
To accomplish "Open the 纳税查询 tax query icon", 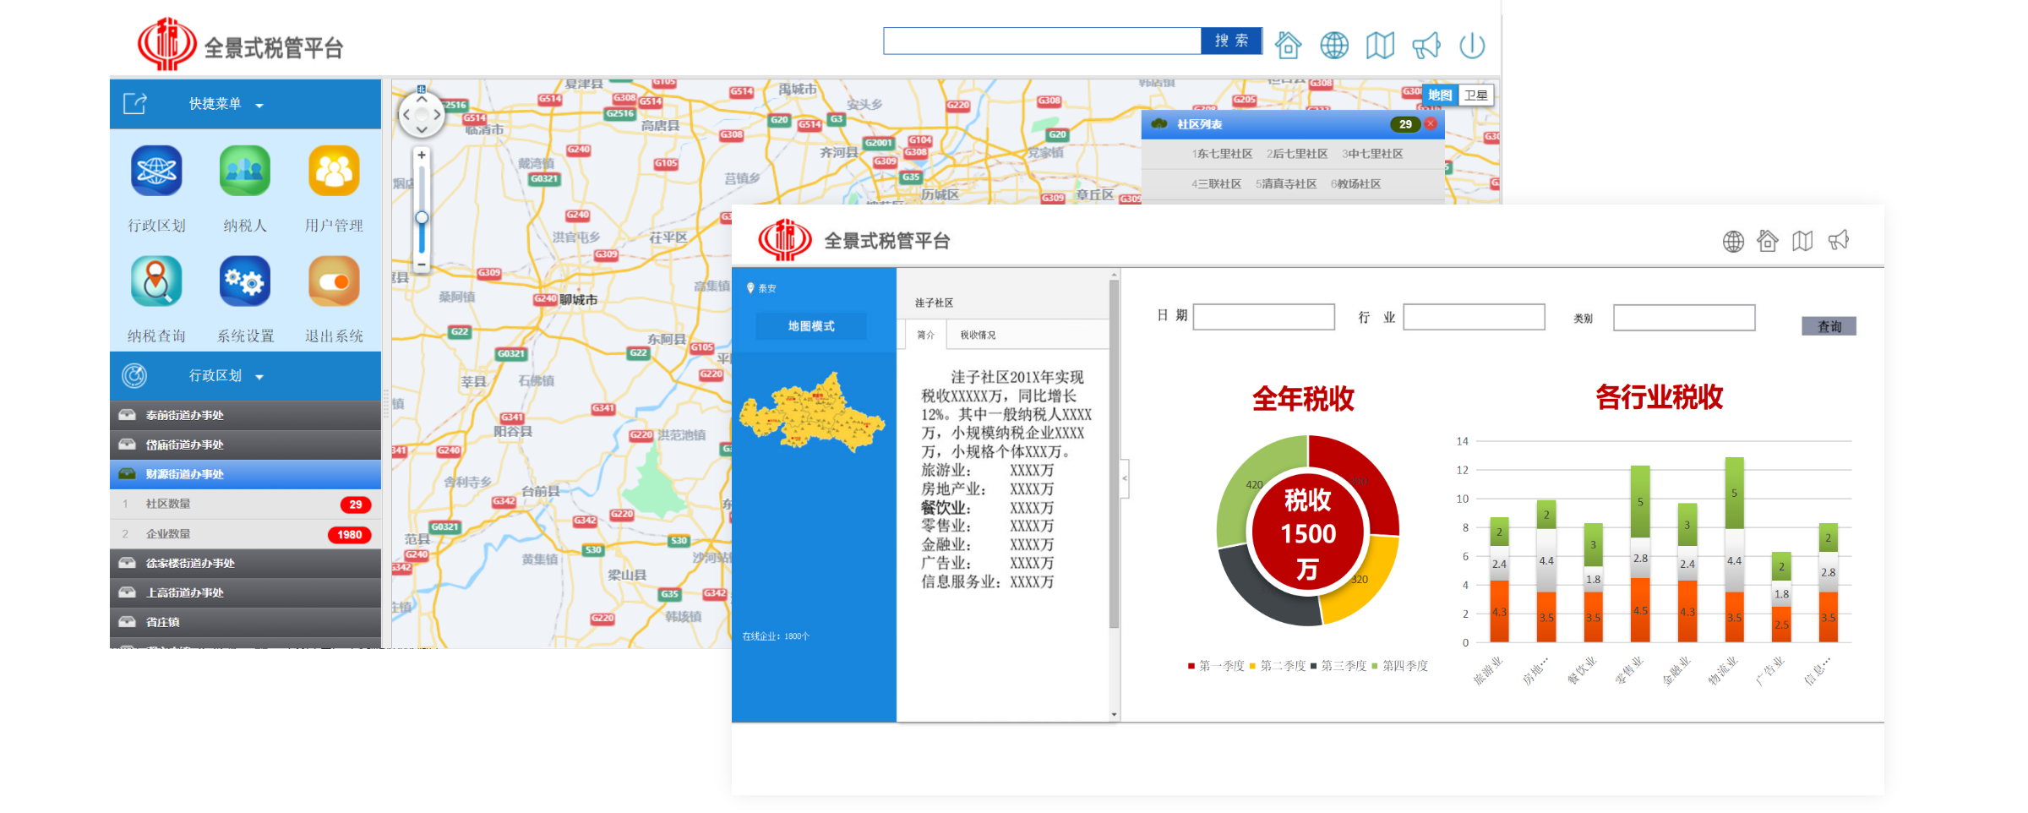I will tap(156, 281).
